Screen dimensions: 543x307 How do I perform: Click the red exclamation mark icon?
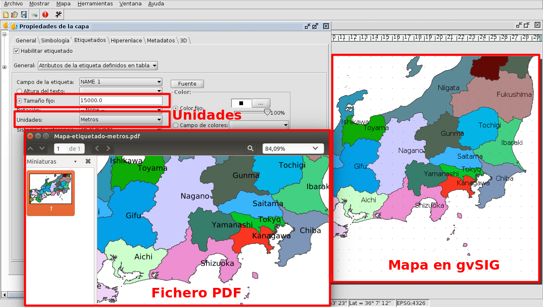coord(45,15)
